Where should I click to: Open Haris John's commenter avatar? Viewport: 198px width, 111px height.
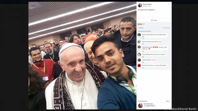[139, 35]
